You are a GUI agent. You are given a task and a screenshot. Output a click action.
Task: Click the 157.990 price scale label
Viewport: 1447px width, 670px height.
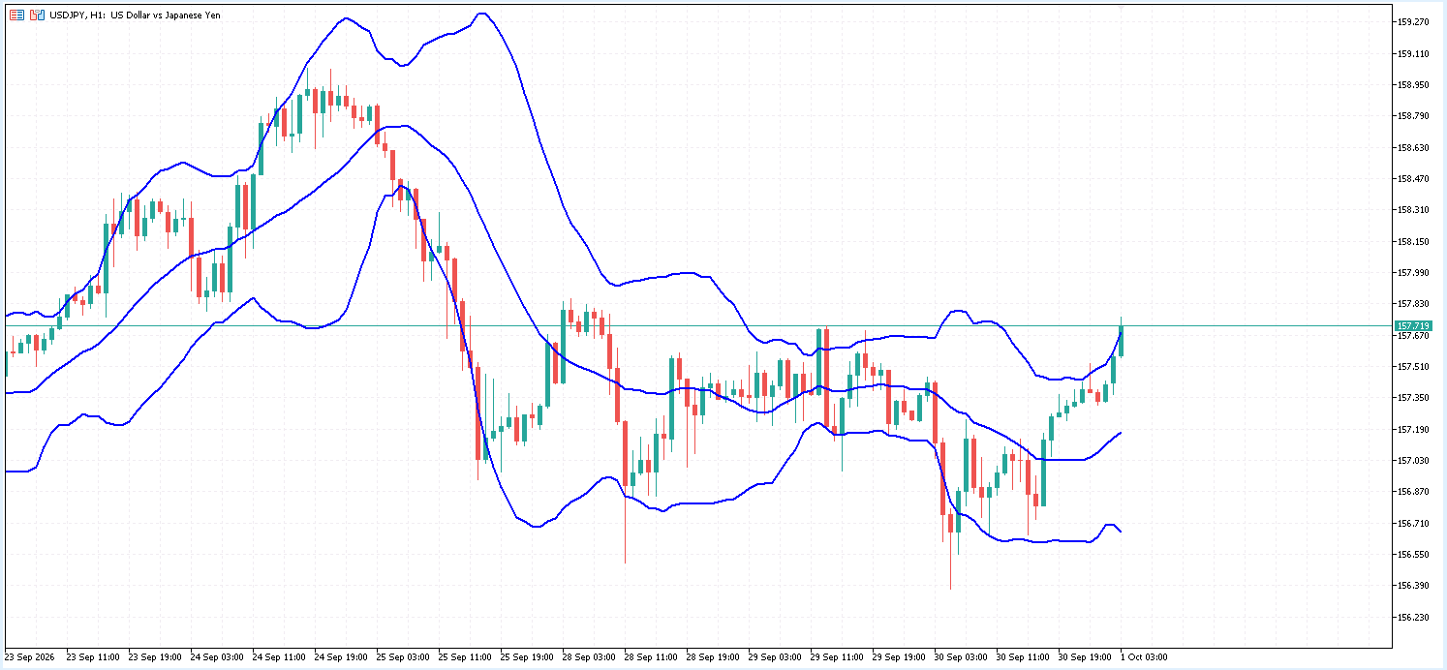pos(1413,273)
